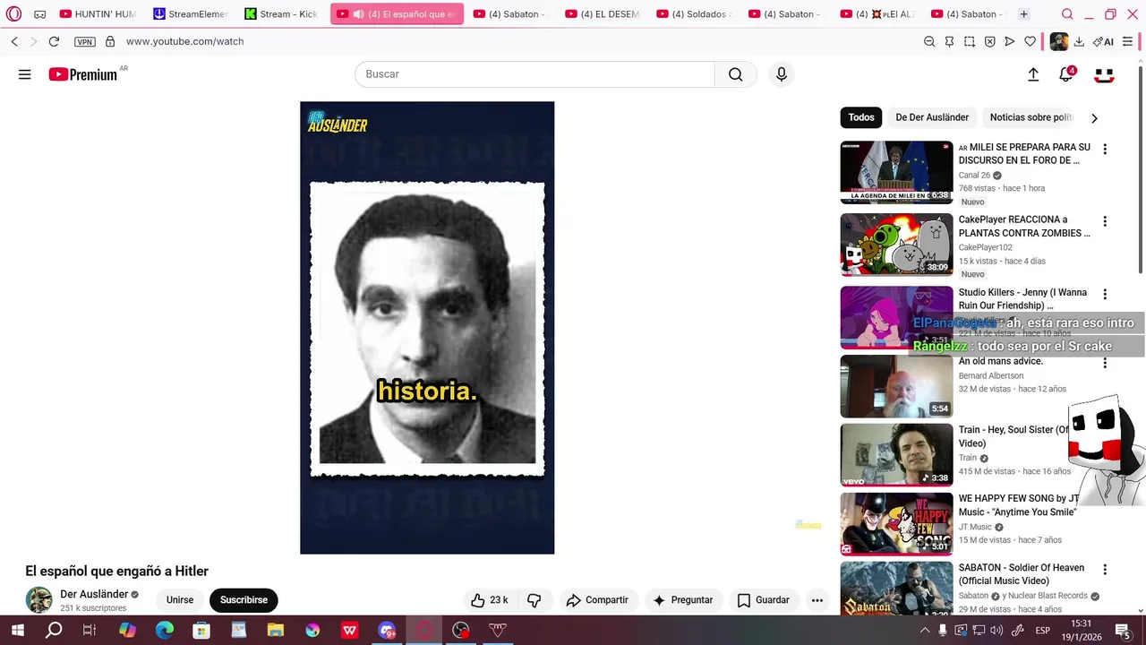Reload the current page
Screen dimensions: 1146x645
tap(54, 42)
